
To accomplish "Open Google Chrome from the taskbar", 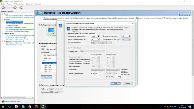I will 30,107.
